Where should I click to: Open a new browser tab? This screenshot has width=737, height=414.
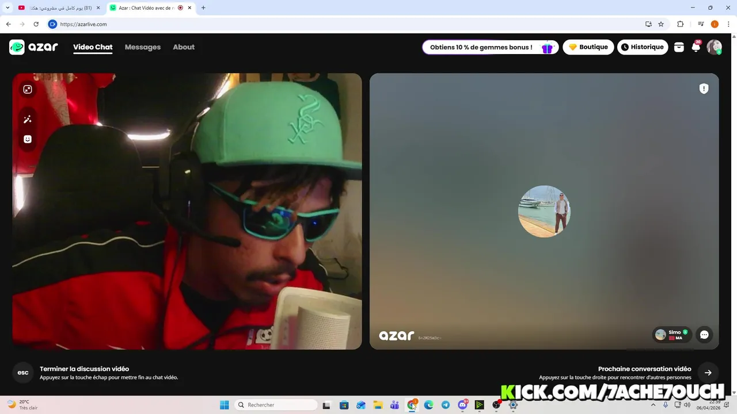click(x=203, y=8)
